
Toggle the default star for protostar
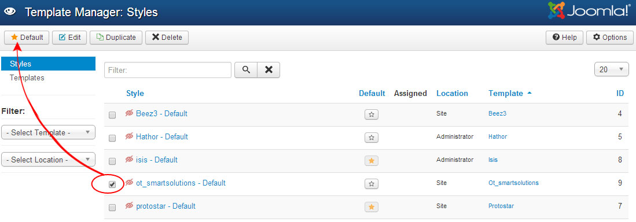(x=372, y=207)
